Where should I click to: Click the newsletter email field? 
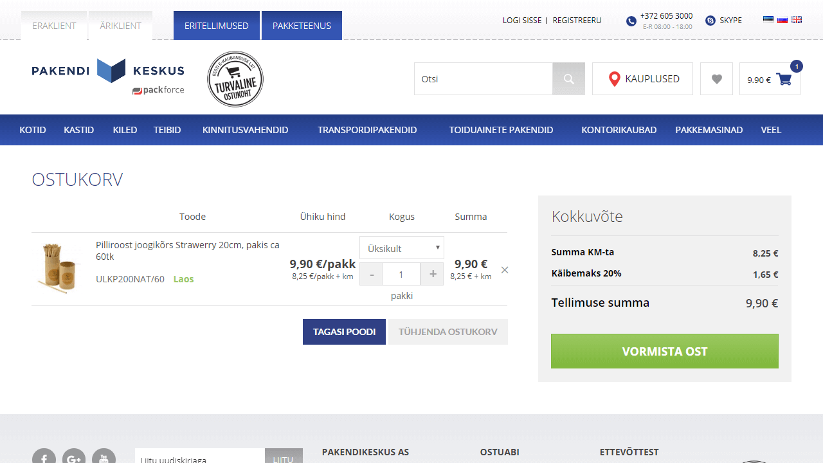click(200, 456)
